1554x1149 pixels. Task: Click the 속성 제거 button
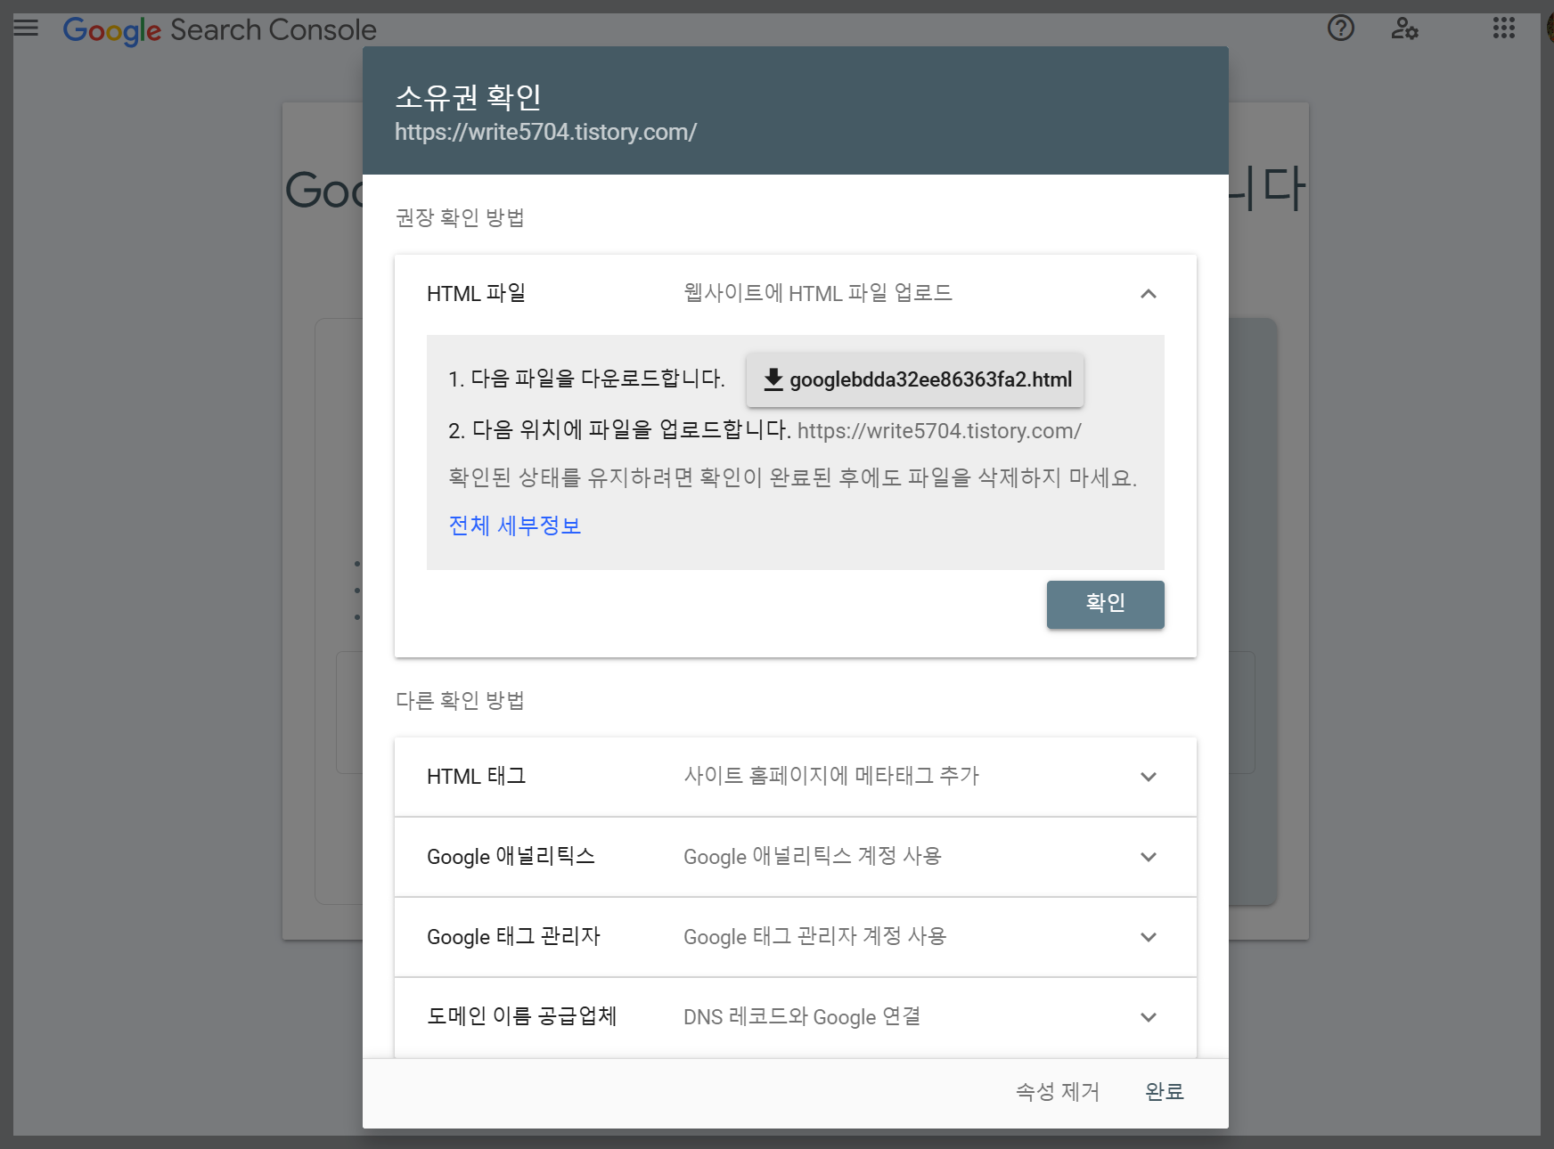pyautogui.click(x=1058, y=1092)
